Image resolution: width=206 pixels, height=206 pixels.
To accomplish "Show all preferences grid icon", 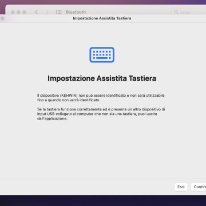I will pyautogui.click(x=58, y=12).
